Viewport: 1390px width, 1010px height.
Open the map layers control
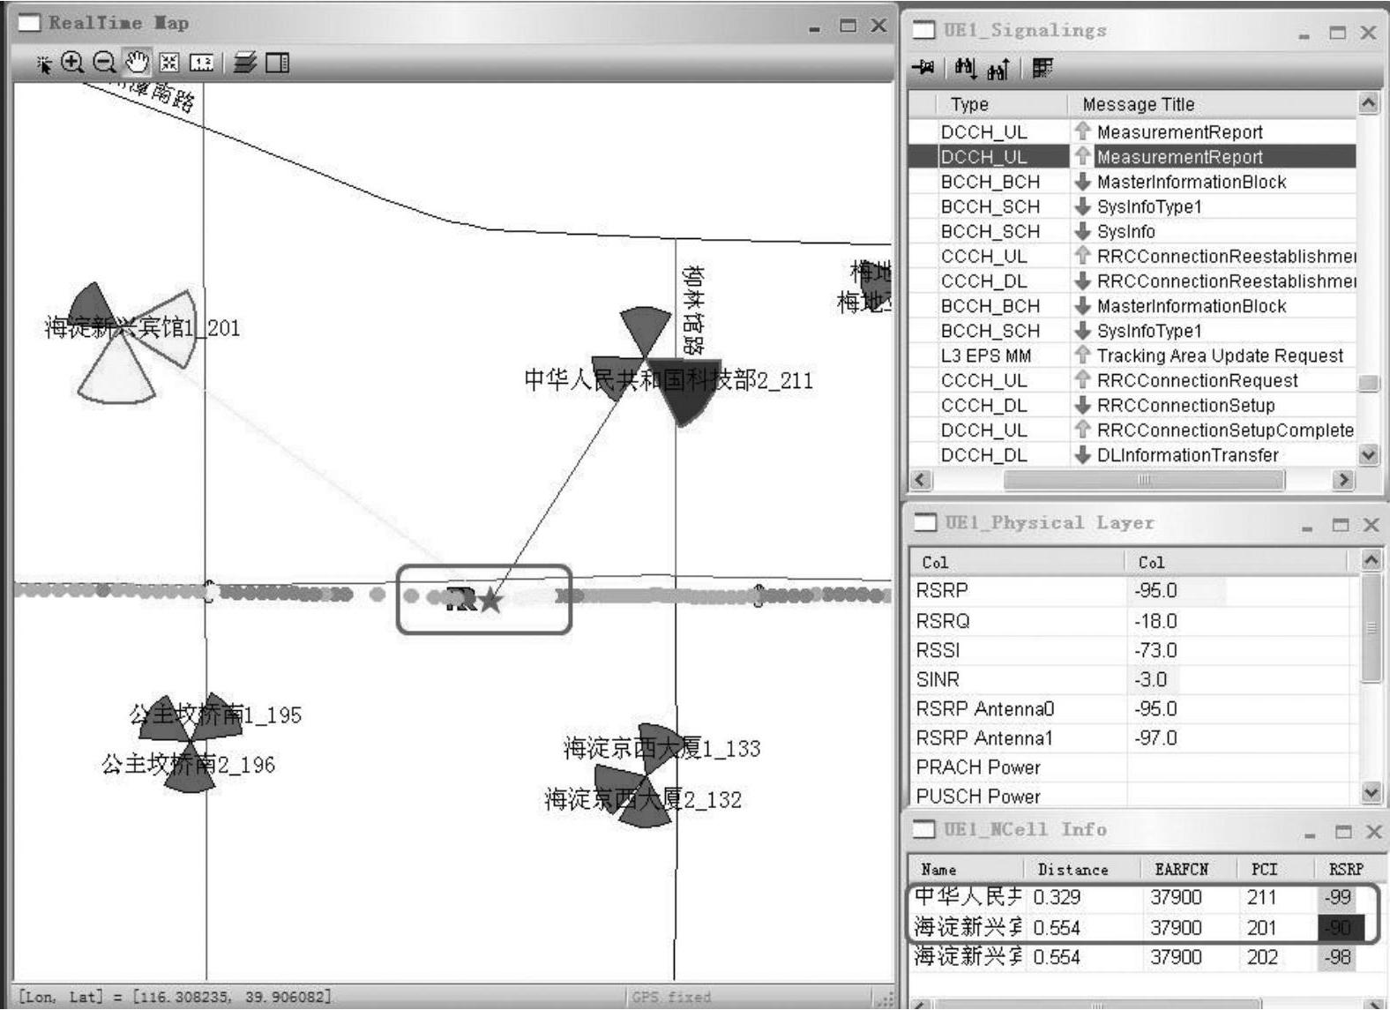[x=245, y=63]
